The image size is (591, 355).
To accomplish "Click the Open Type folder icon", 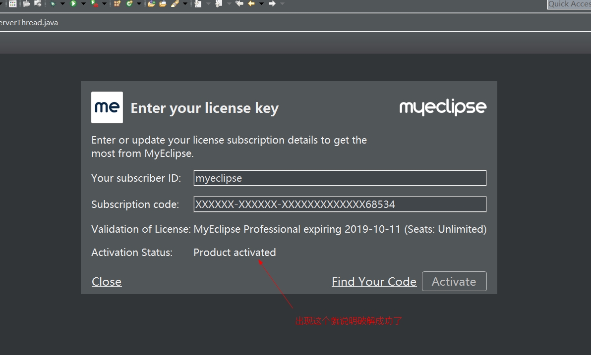I will coord(151,3).
